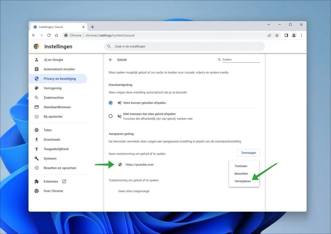Screen dimensions: 331x234
Task: Click the browser forward arrow
Action: (41, 35)
